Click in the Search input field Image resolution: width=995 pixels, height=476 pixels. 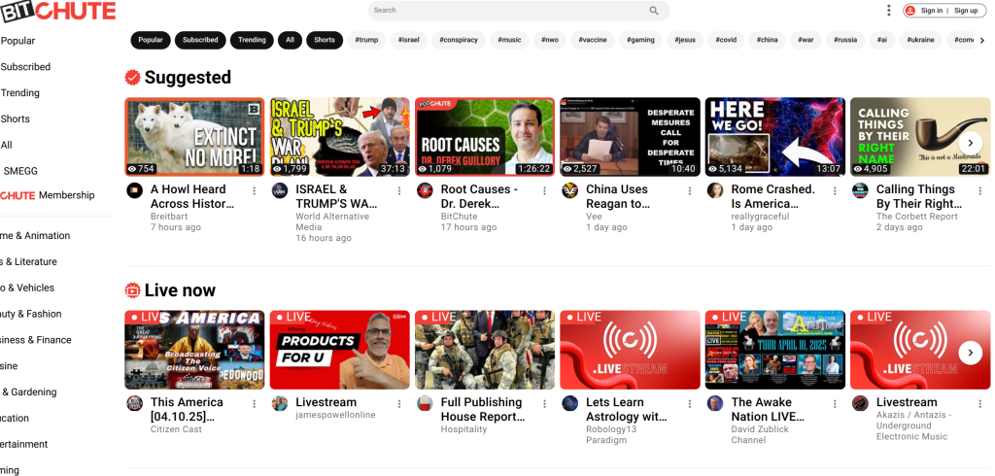click(x=511, y=10)
